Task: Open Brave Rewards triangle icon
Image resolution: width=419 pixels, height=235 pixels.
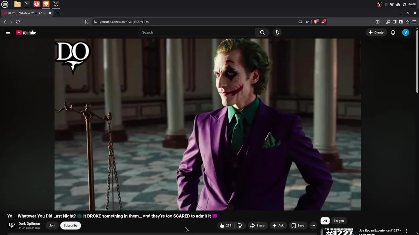Action: point(323,22)
